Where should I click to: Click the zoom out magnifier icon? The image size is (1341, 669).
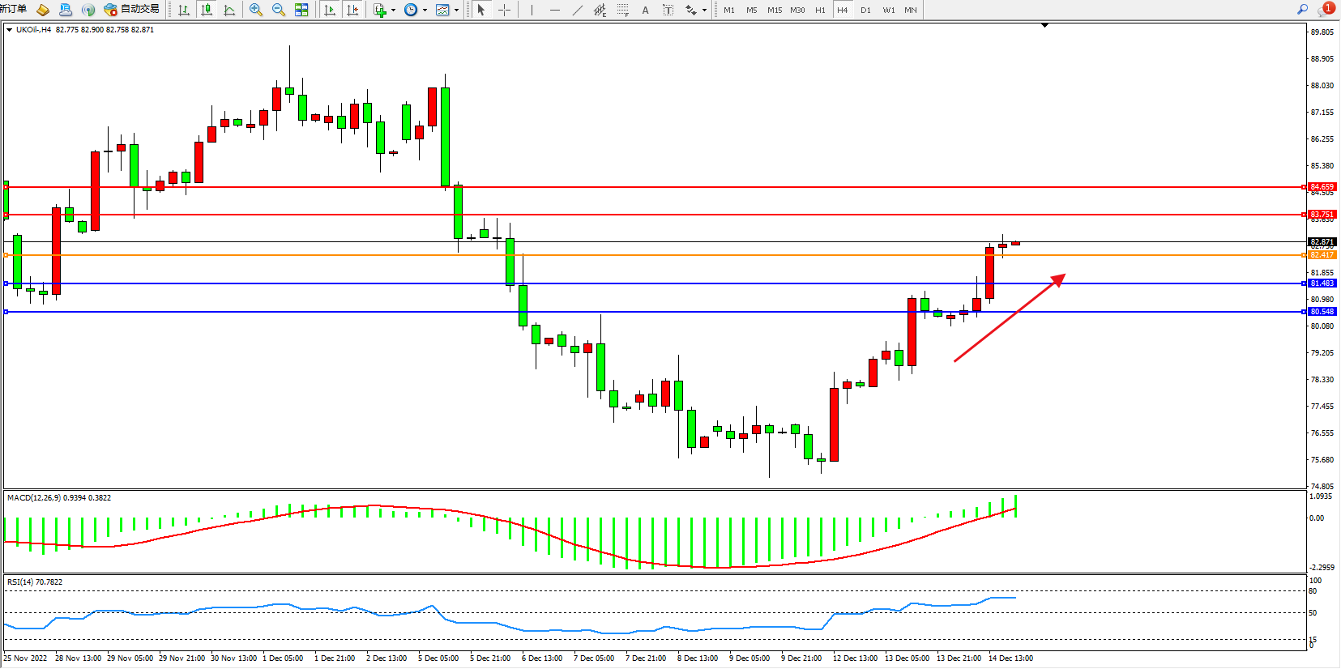(x=279, y=10)
